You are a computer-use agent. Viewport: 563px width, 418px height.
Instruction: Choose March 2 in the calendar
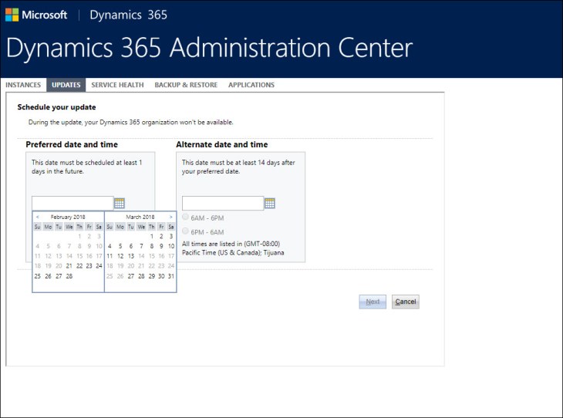[x=162, y=236]
